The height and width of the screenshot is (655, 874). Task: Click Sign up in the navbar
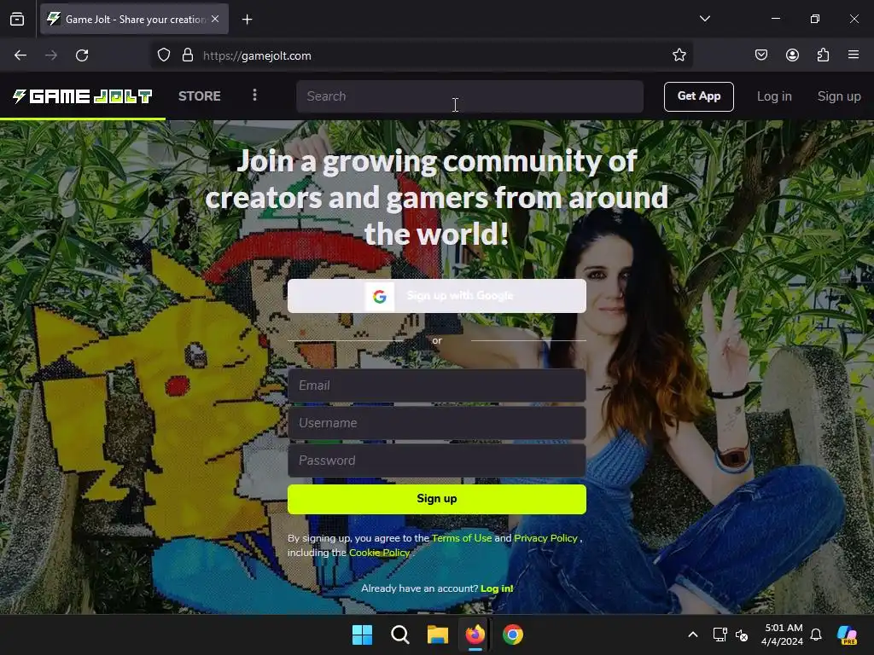[839, 96]
